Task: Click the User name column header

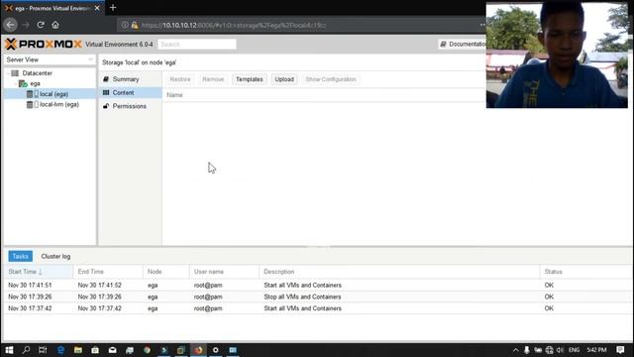Action: (x=224, y=272)
